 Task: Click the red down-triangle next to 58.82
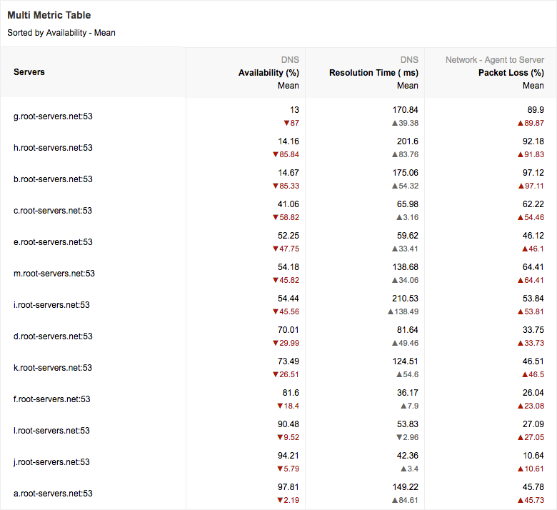point(275,218)
